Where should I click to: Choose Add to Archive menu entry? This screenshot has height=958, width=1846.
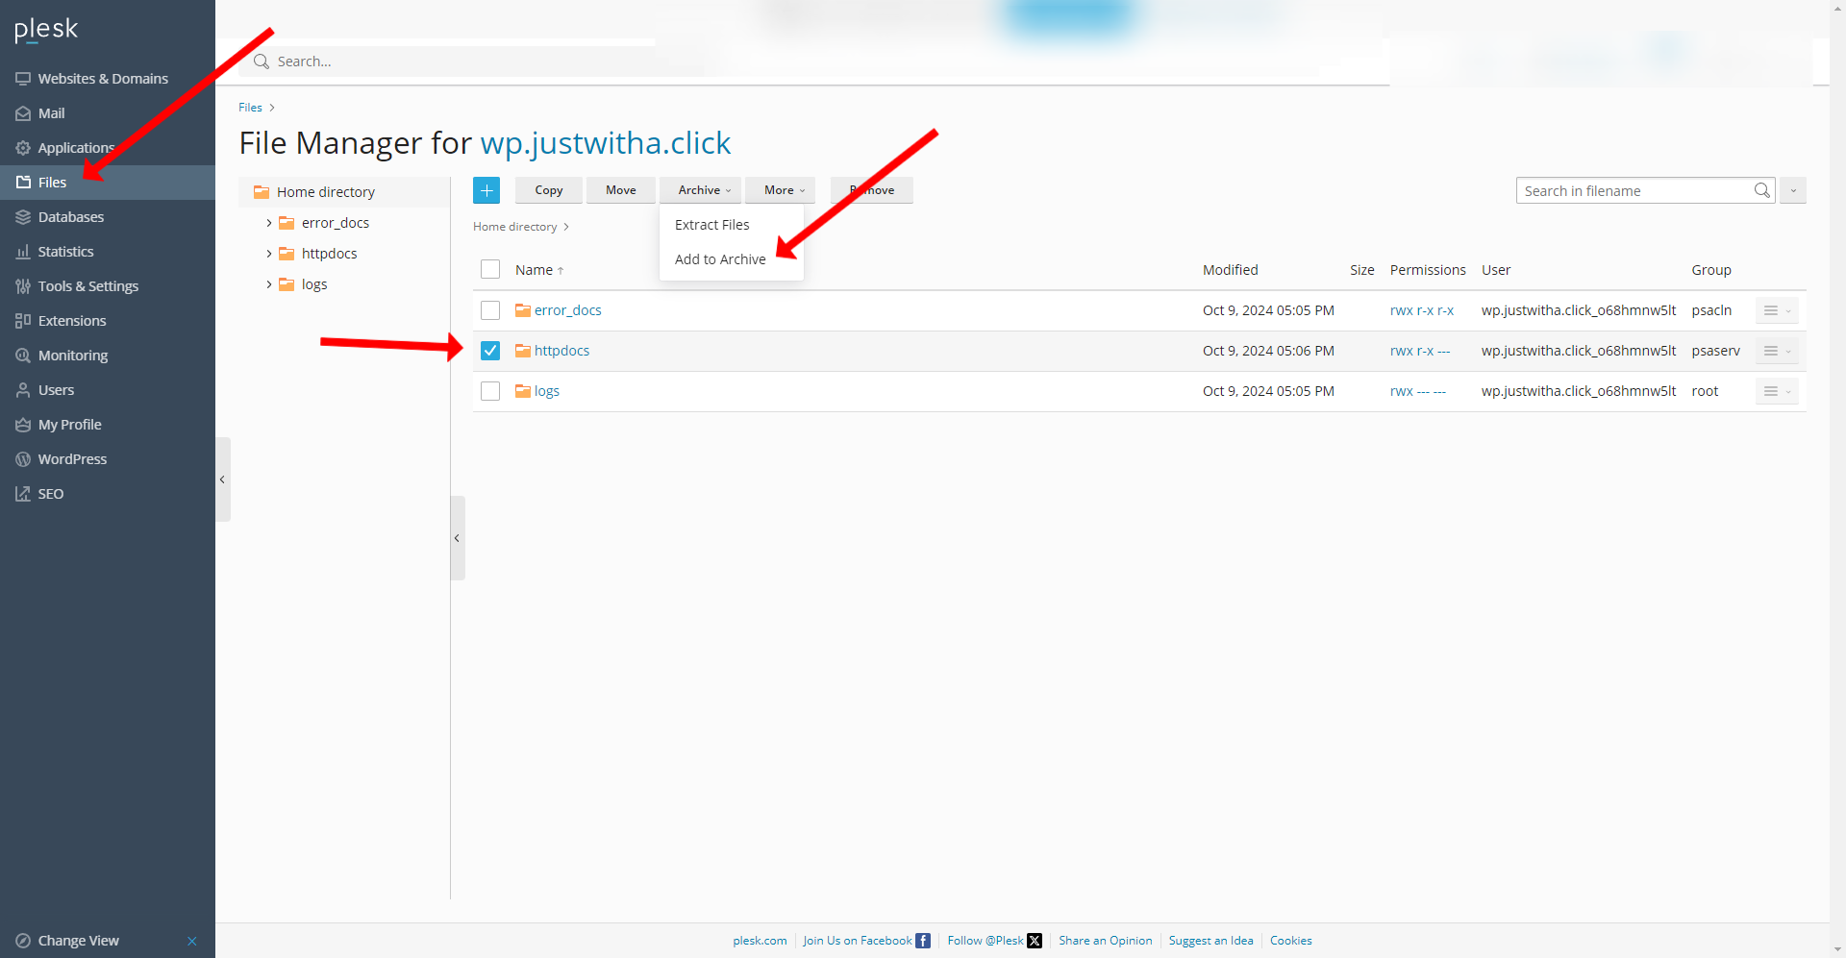click(720, 259)
